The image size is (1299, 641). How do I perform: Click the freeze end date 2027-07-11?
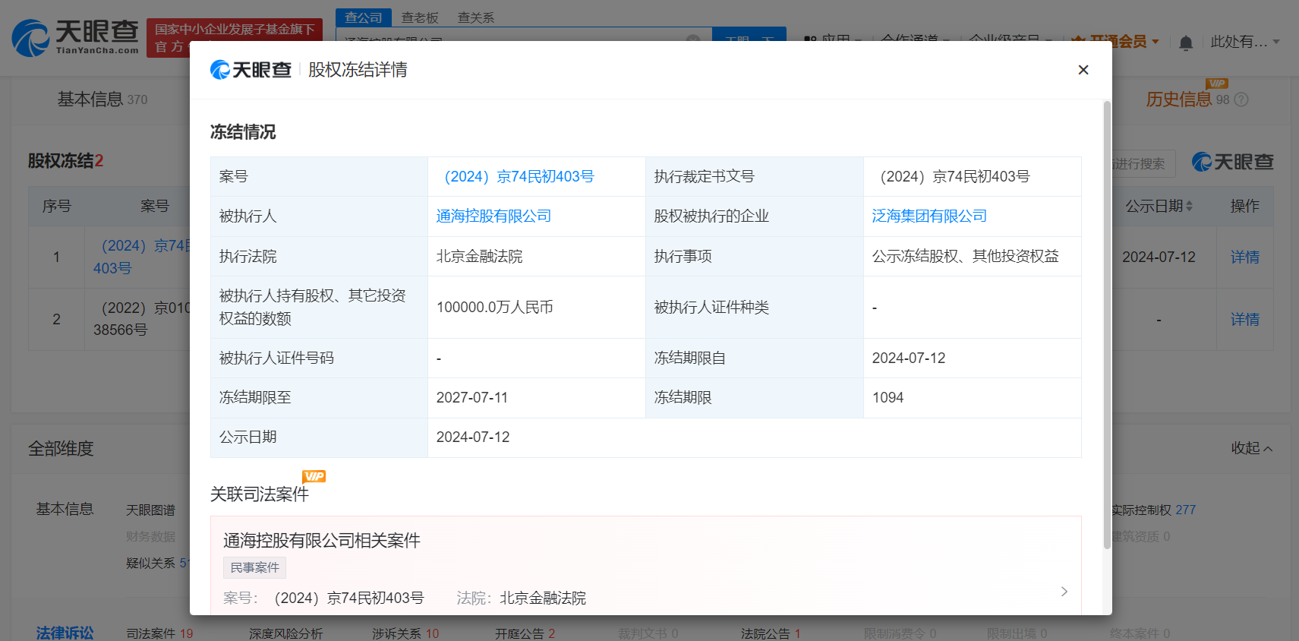tap(472, 397)
